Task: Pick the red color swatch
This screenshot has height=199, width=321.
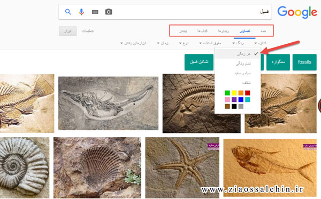Action: tap(248, 93)
